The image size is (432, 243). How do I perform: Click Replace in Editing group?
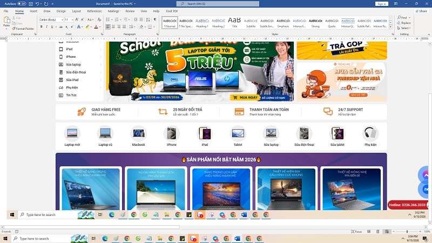click(x=404, y=23)
